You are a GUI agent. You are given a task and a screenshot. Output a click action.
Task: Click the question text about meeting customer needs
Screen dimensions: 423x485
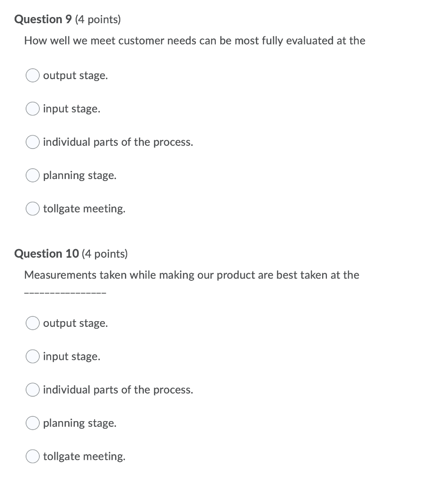(x=194, y=41)
